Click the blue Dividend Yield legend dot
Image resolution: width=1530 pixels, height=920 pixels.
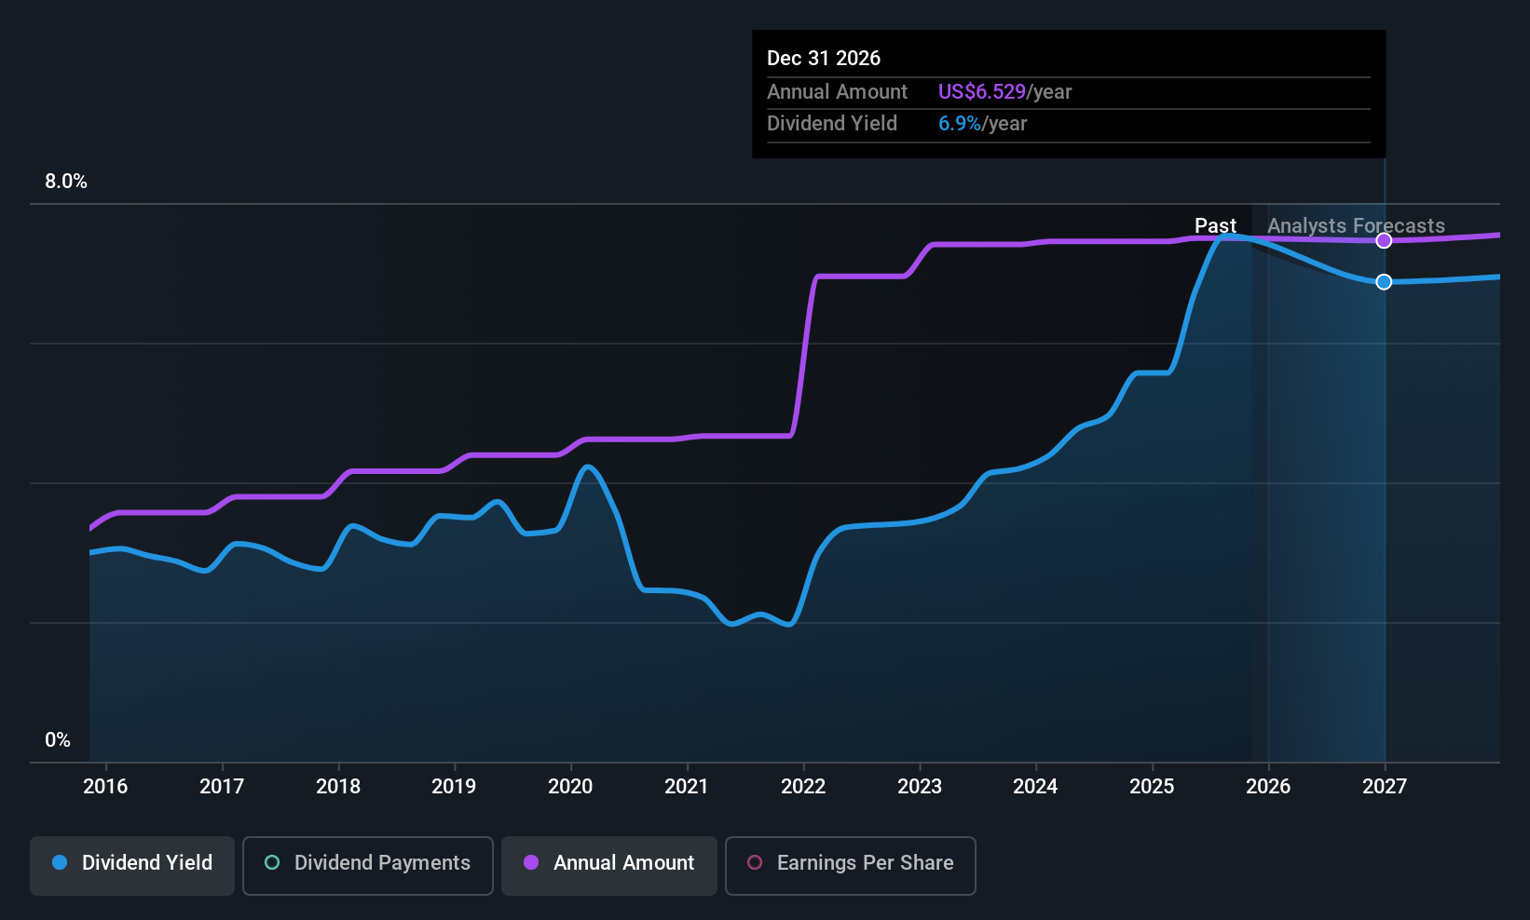60,863
